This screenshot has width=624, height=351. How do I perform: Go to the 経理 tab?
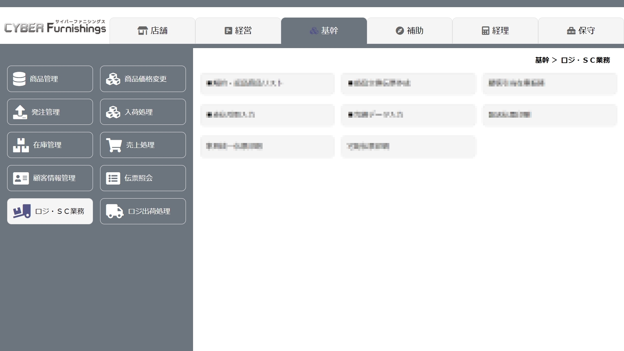(x=495, y=31)
